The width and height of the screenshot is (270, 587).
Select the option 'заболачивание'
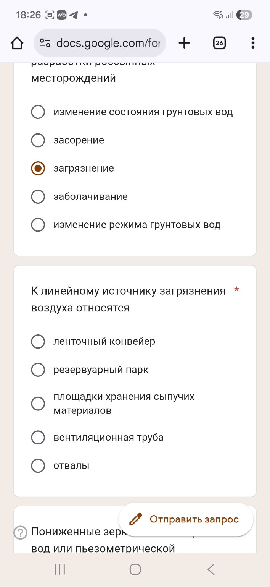38,196
